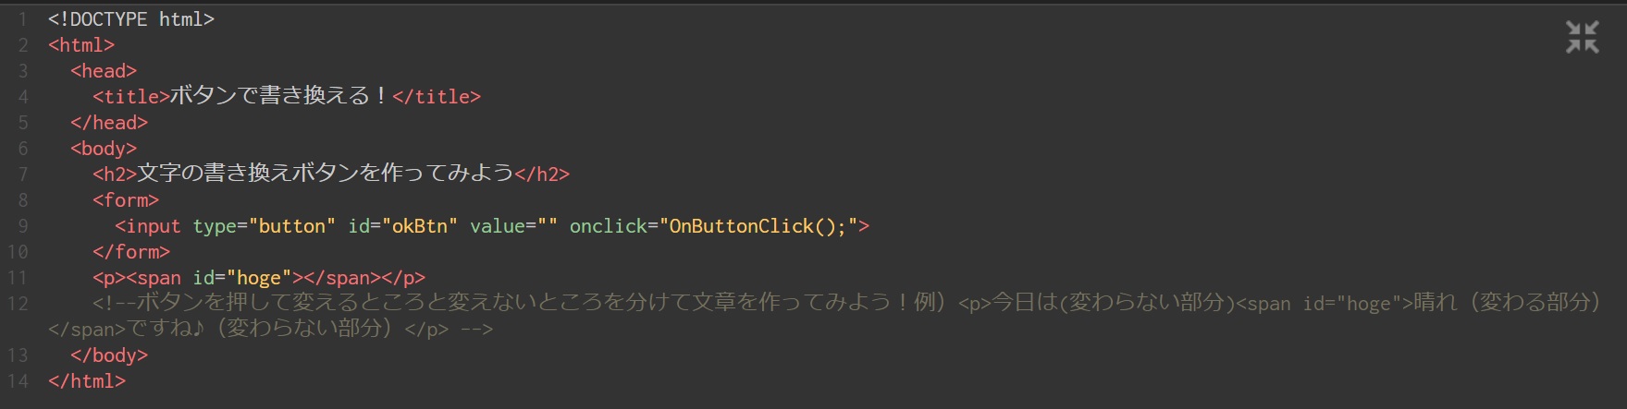
Task: Click the h2 heading text 文字の書き換えボタンを作ってみよう
Action: pyautogui.click(x=325, y=174)
